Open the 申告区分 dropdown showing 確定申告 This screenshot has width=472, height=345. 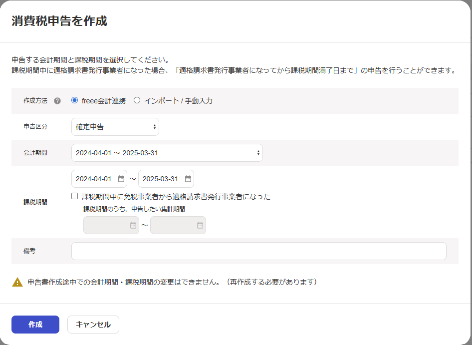115,127
